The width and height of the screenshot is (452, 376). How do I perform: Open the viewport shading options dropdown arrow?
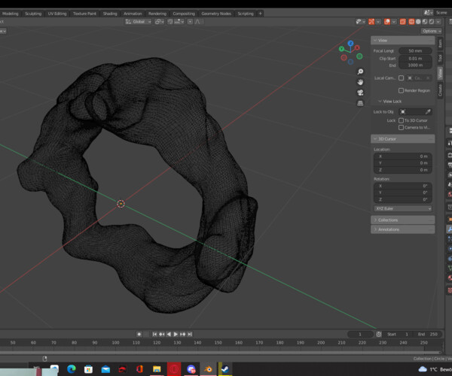click(438, 22)
